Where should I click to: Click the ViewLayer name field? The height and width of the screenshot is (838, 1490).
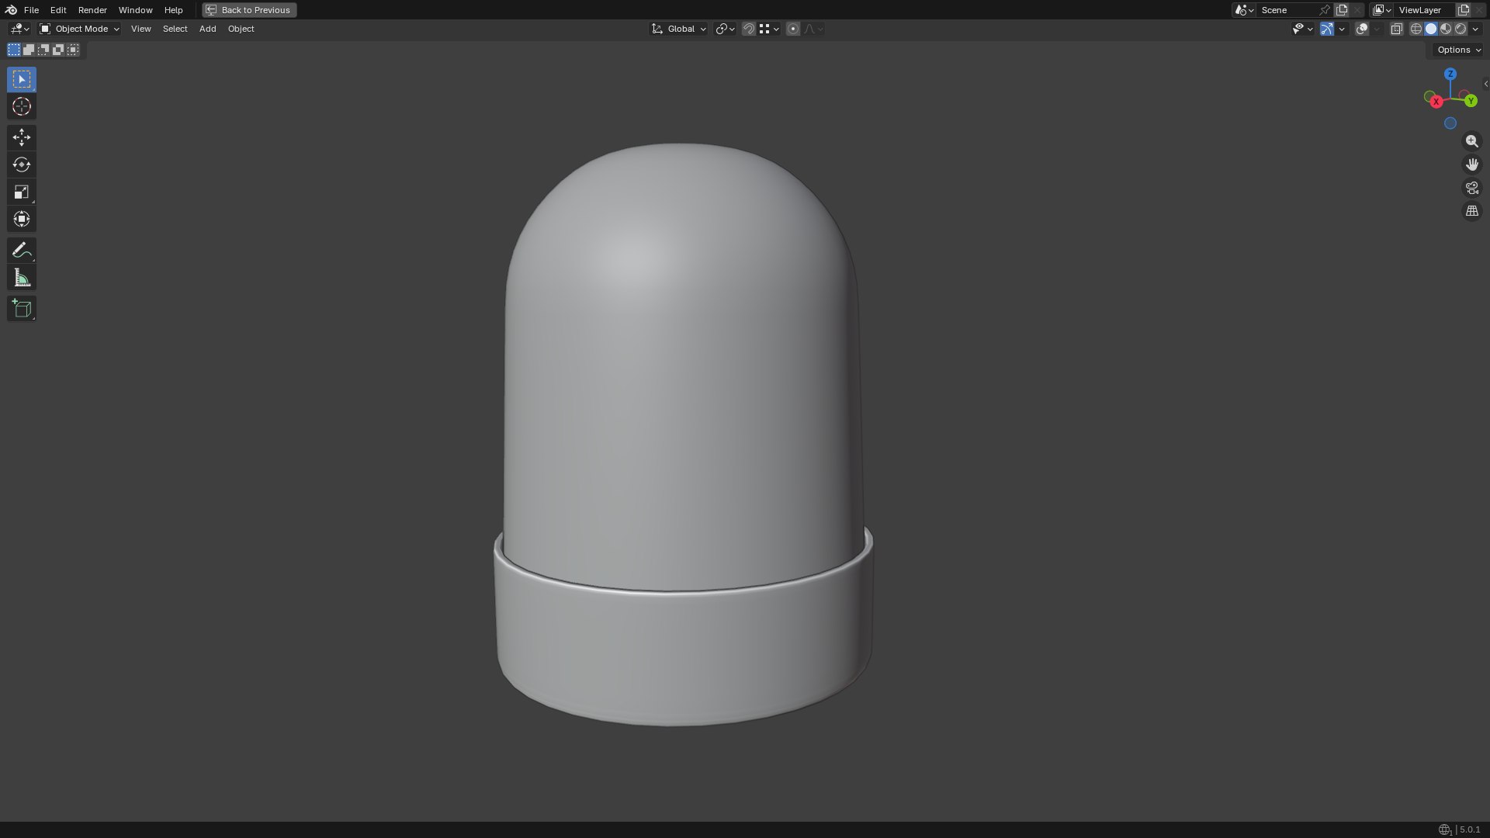pyautogui.click(x=1424, y=10)
